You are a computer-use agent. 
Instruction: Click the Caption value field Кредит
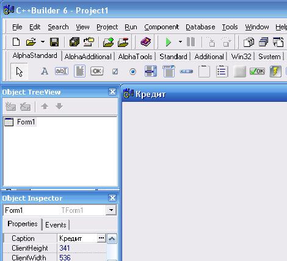tap(77, 238)
